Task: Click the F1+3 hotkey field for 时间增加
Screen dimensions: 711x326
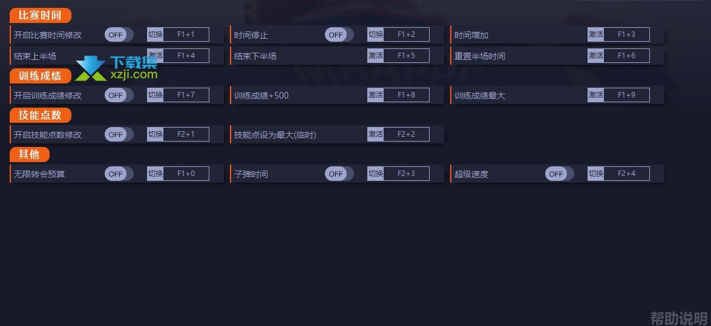Action: point(627,34)
